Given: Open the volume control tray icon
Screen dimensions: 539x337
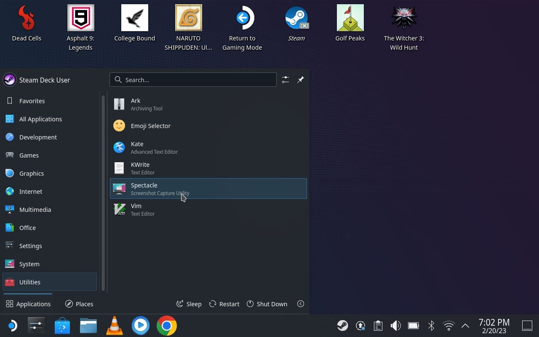Looking at the screenshot, I should [x=395, y=326].
